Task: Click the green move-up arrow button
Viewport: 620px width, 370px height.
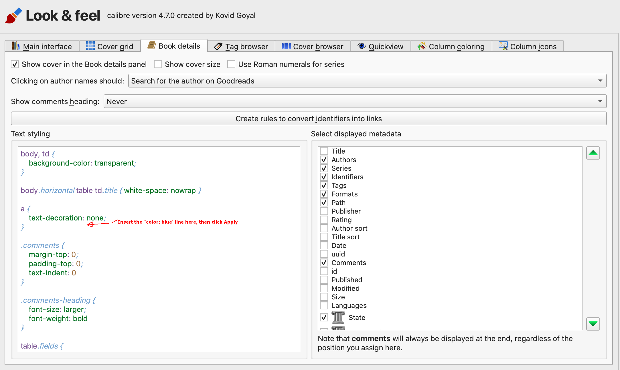Action: point(593,153)
